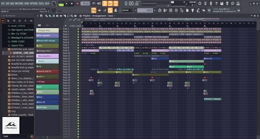The image size is (260, 139).
Task: Click the Save 80% on Kontakt news link
Action: tap(224, 10)
